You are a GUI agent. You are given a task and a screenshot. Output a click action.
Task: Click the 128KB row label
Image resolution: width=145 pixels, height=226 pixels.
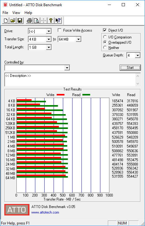click(x=10, y=123)
